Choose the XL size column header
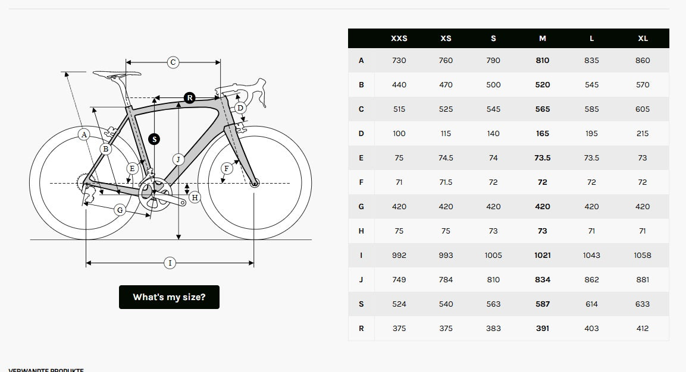Screen dimensions: 686x372 [x=643, y=38]
